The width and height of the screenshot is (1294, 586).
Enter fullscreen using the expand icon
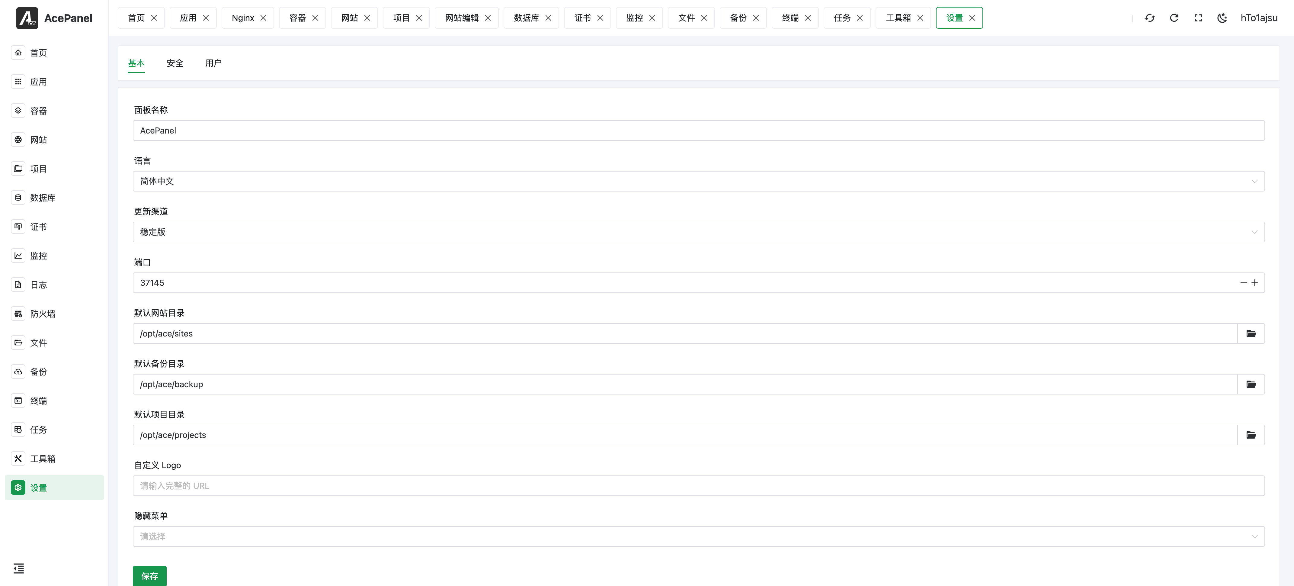1198,18
